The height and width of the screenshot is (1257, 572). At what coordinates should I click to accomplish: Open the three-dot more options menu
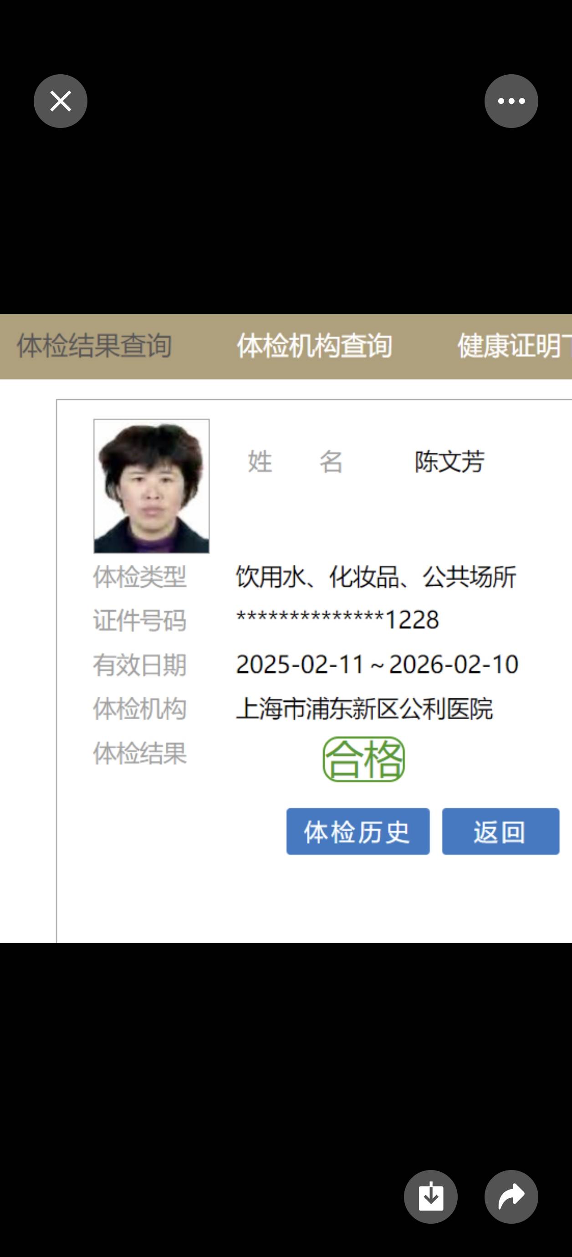(x=511, y=101)
